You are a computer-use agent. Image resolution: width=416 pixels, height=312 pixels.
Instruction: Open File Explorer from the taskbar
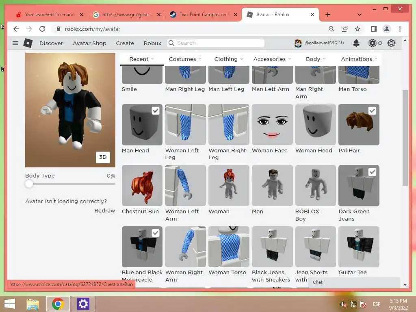32,304
